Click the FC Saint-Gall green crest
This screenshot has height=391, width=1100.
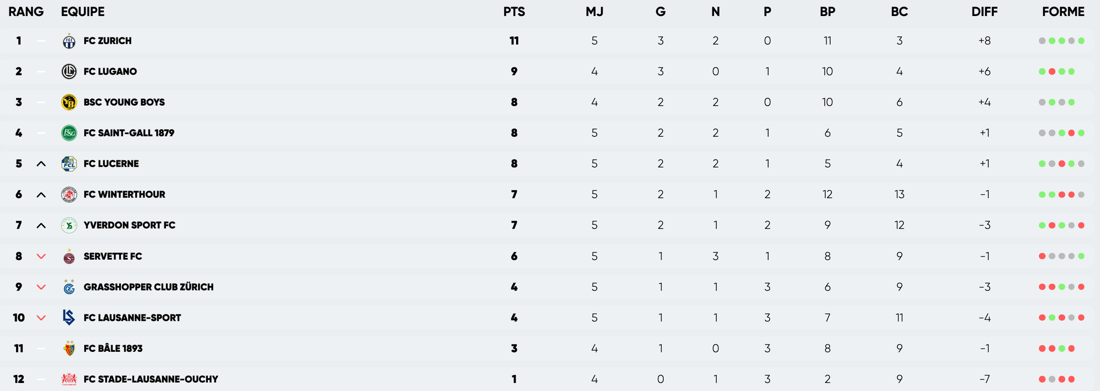point(69,133)
